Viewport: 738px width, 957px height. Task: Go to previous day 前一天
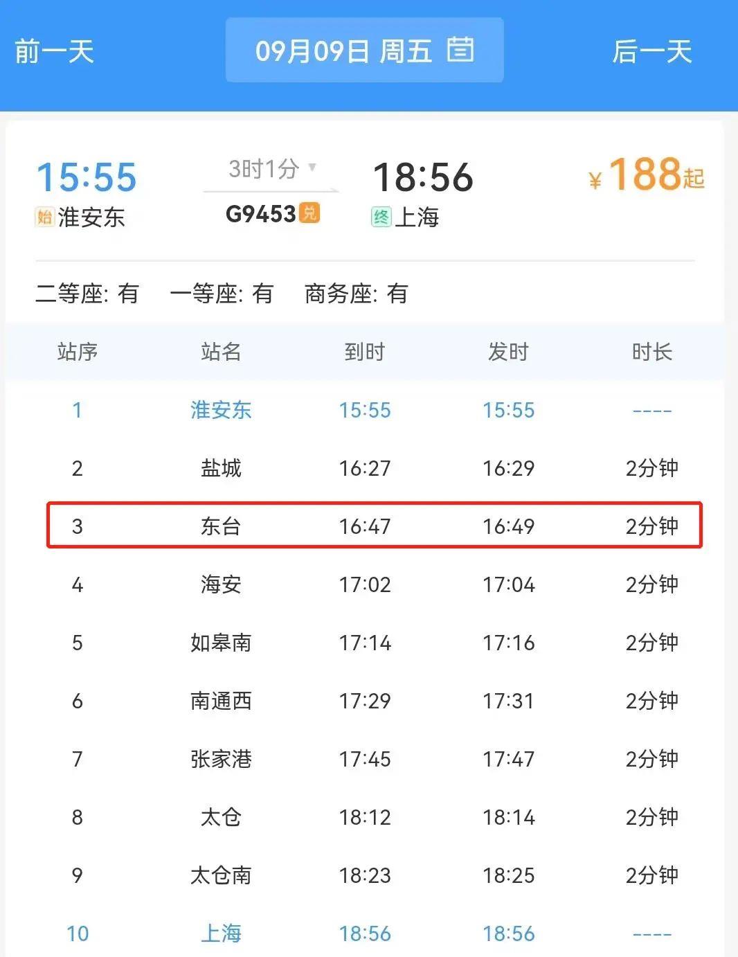pos(54,52)
